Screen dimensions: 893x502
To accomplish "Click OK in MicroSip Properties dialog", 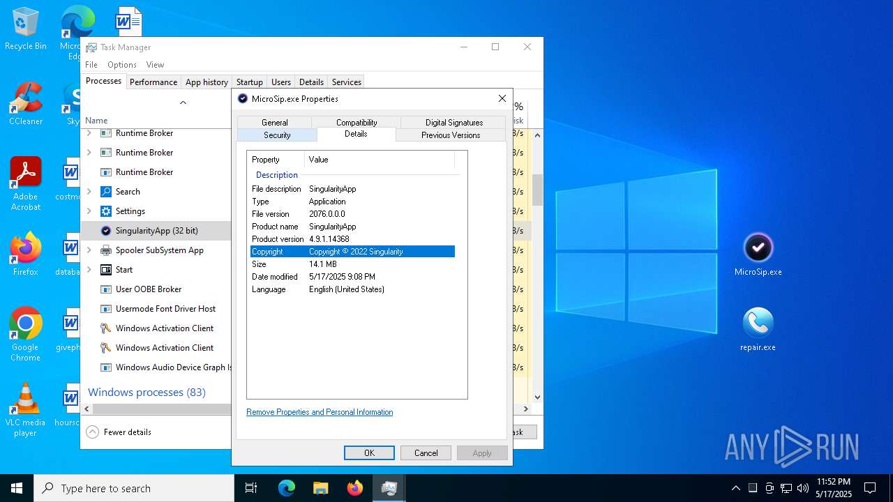I will (369, 453).
